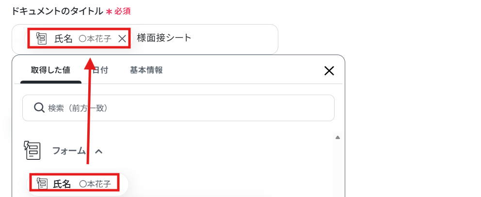Click the scrollbar up arrow
This screenshot has height=197, width=481.
point(337,138)
